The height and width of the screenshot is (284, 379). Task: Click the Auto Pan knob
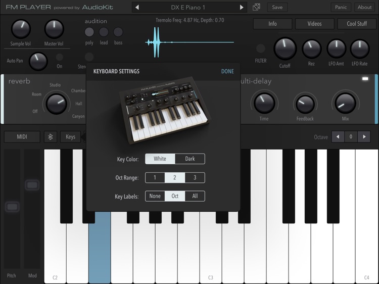(38, 61)
